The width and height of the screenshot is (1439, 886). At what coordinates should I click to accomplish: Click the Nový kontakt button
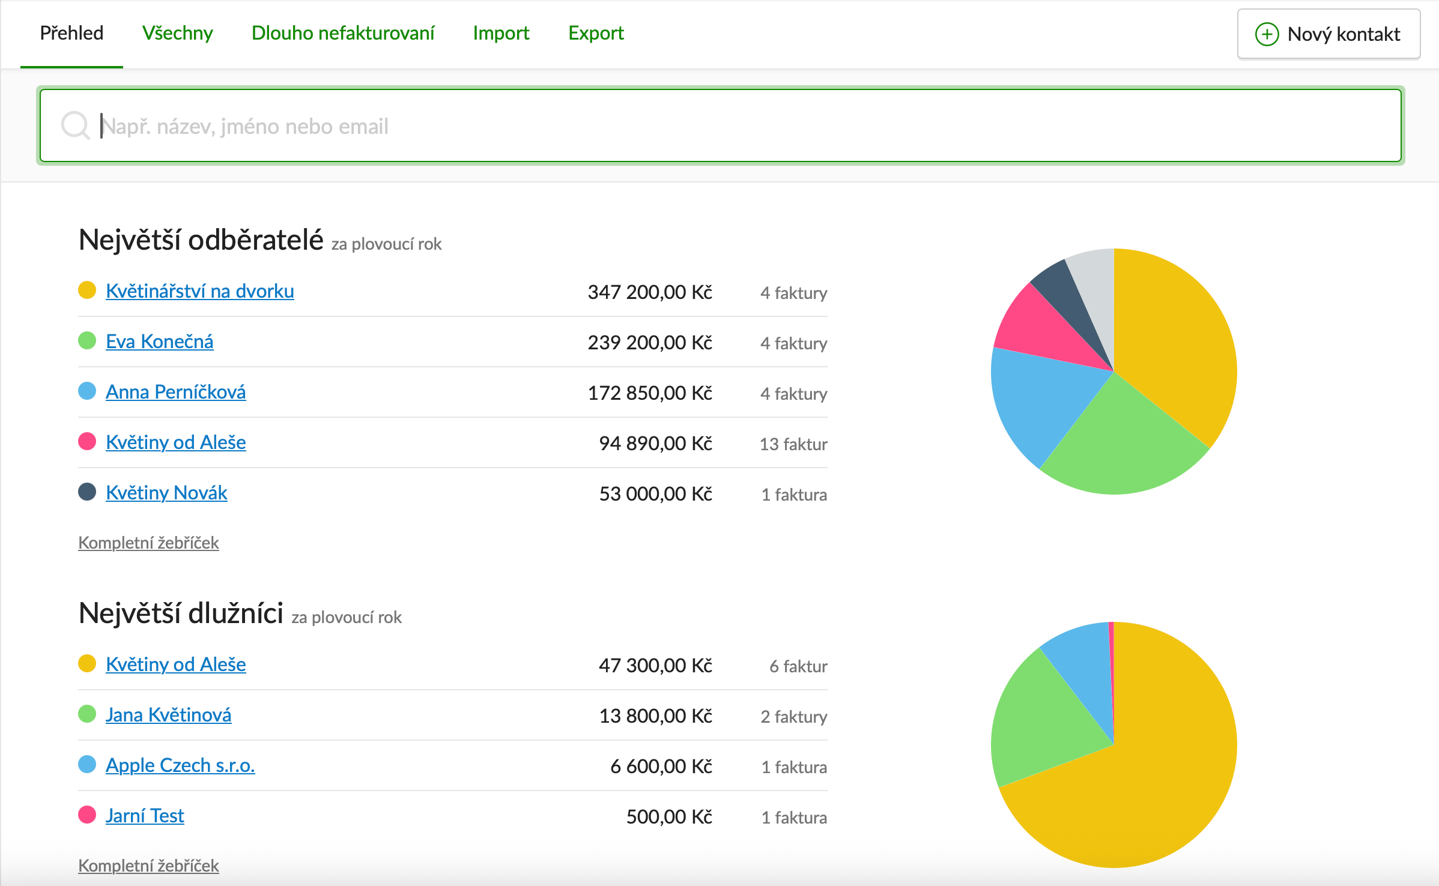point(1328,34)
